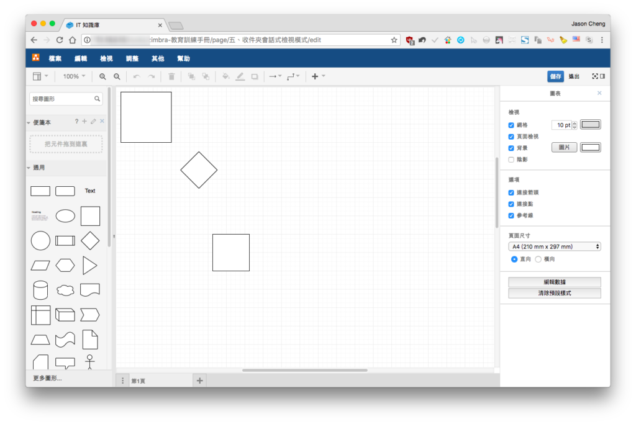Toggle the 頁面檢視 page view checkbox
Viewport: 636px width, 424px height.
pos(511,137)
